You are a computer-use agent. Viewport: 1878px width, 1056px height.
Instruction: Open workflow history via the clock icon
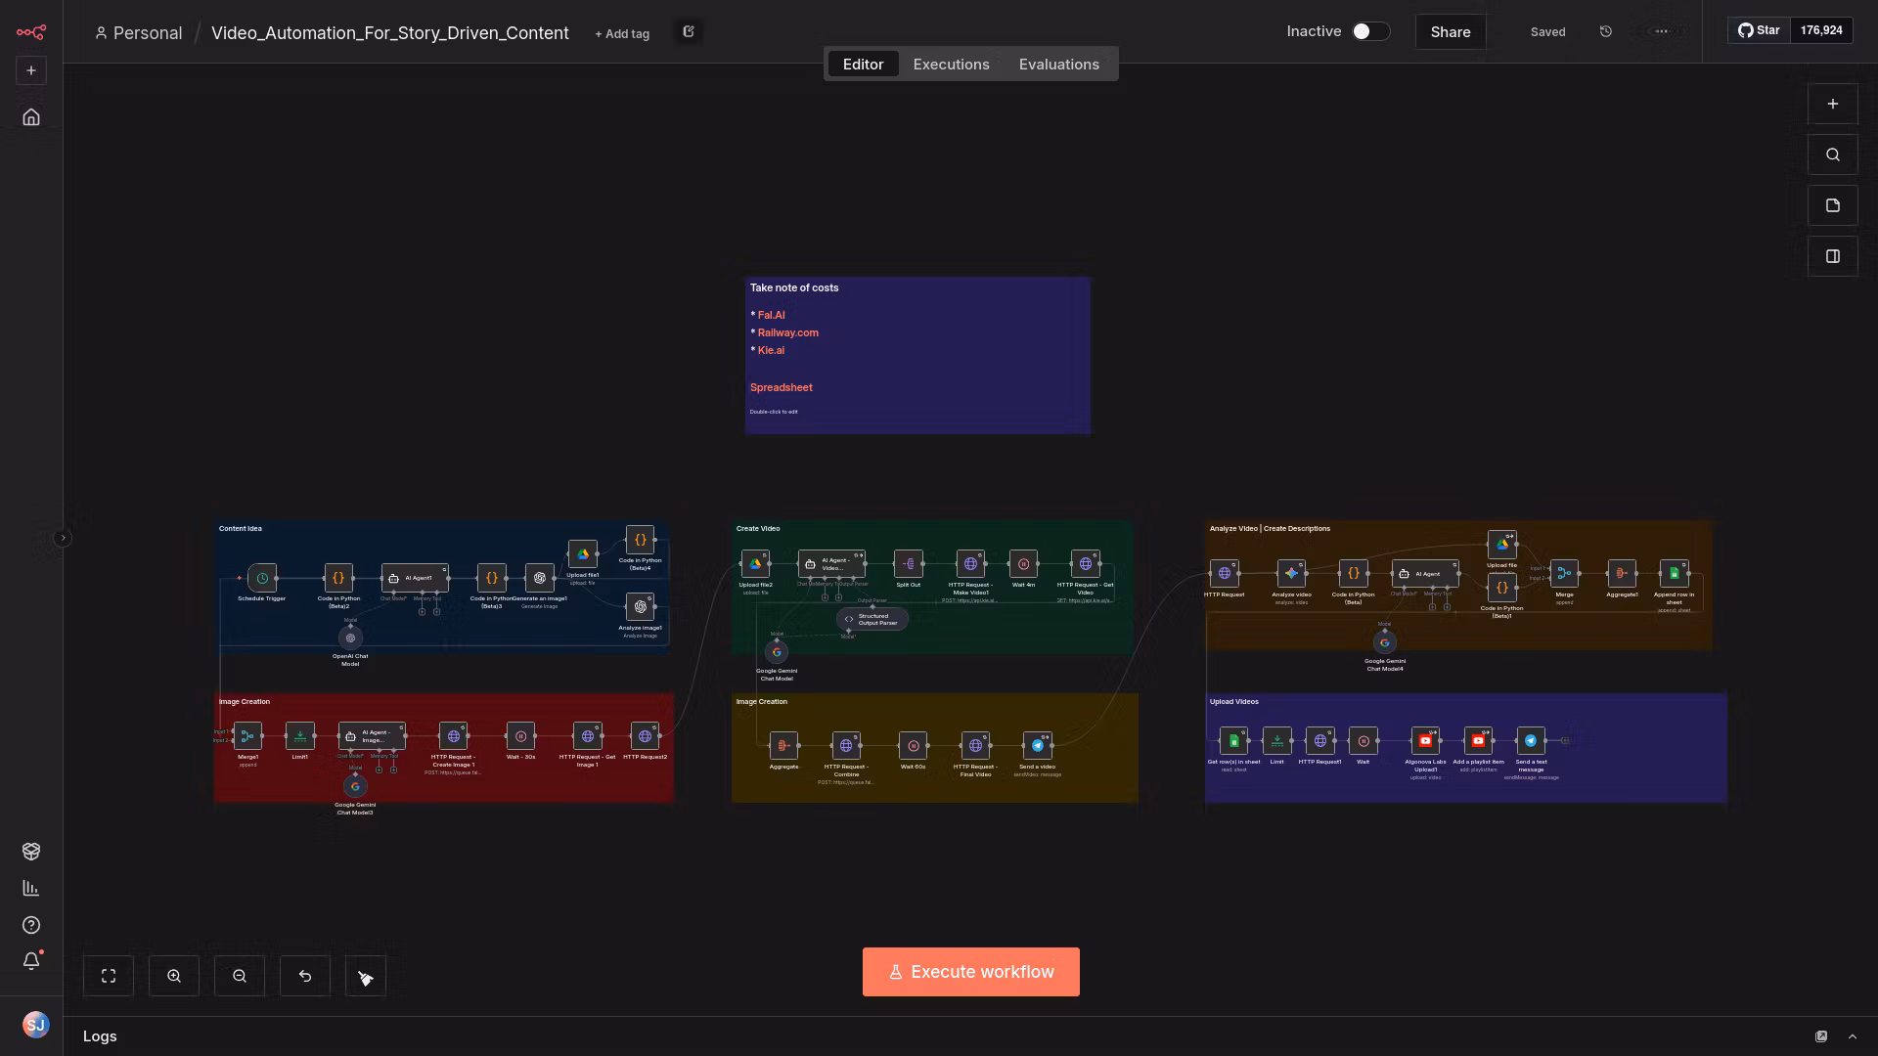1605,31
